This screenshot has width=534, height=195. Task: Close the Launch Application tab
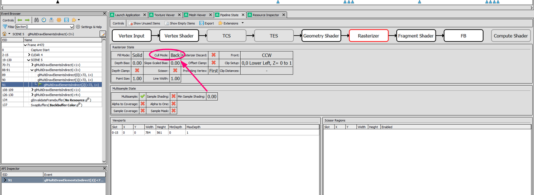(144, 15)
